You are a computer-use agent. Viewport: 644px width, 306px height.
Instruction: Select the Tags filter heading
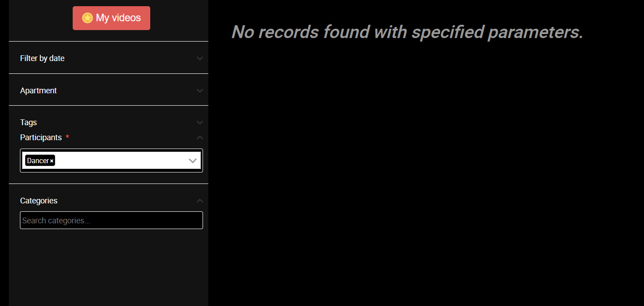click(x=28, y=122)
